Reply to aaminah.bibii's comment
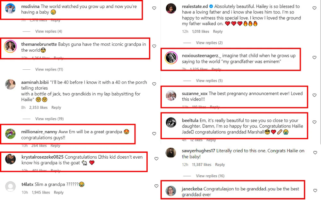The image size is (321, 200). [56, 108]
